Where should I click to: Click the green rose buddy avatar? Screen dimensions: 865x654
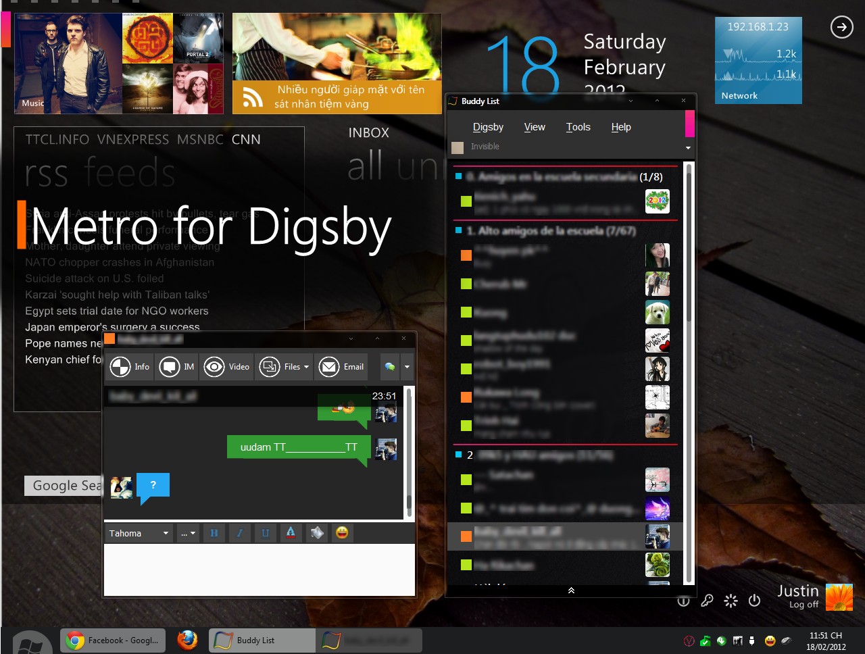point(657,565)
